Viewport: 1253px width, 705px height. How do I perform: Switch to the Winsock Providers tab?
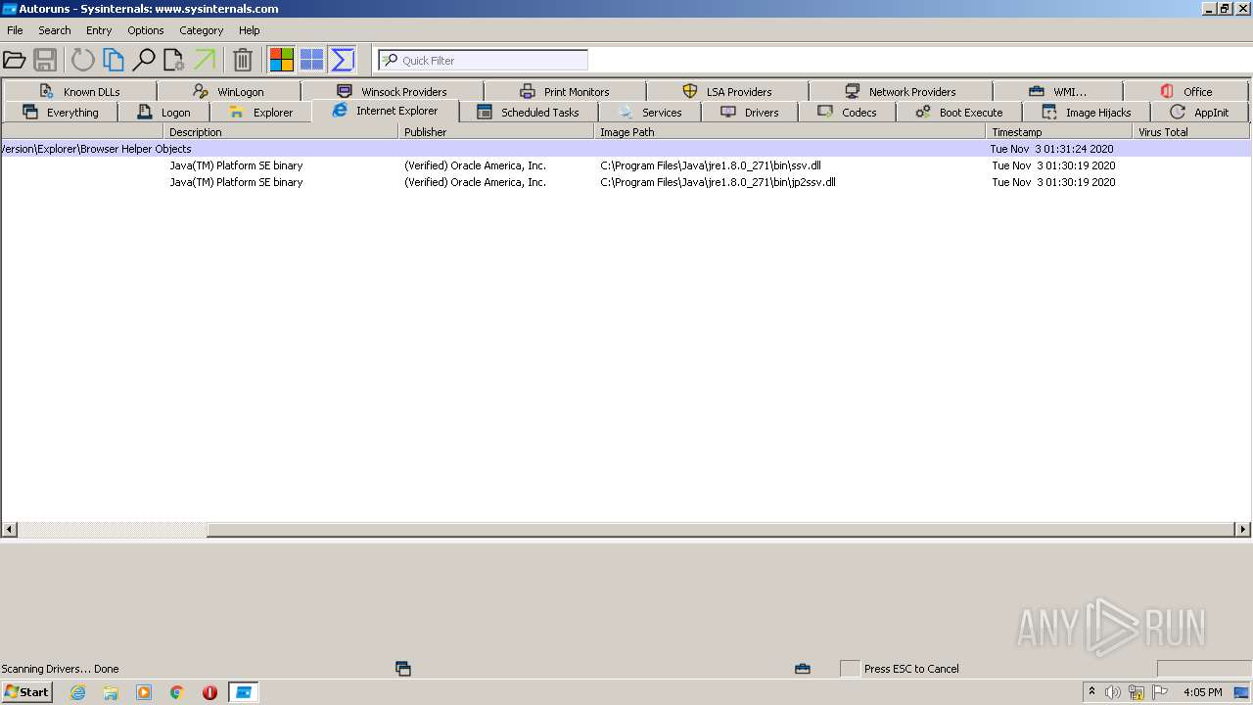click(393, 91)
